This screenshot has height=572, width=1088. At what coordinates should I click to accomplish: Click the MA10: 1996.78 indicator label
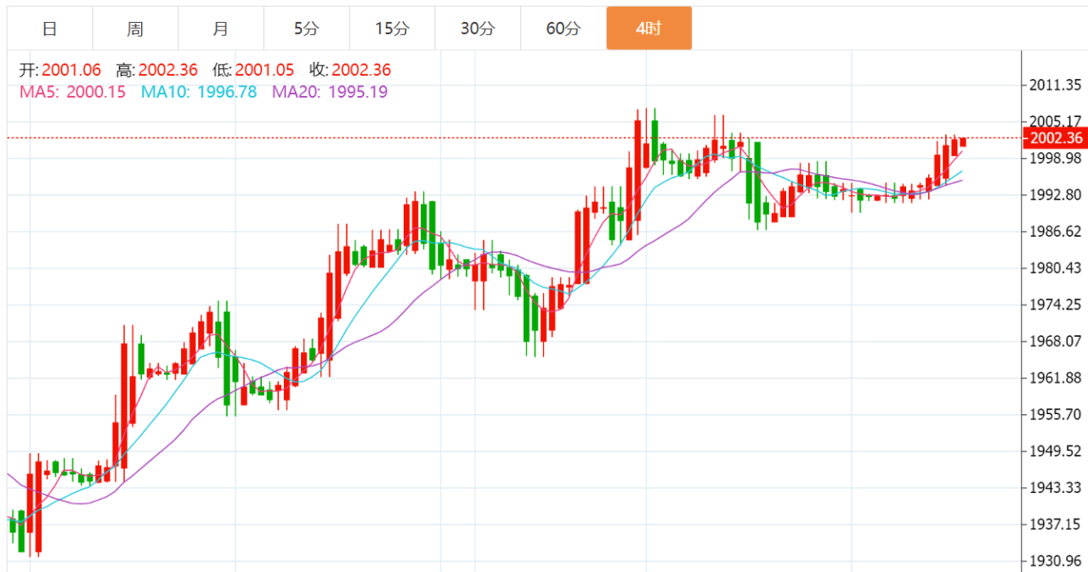tap(199, 92)
